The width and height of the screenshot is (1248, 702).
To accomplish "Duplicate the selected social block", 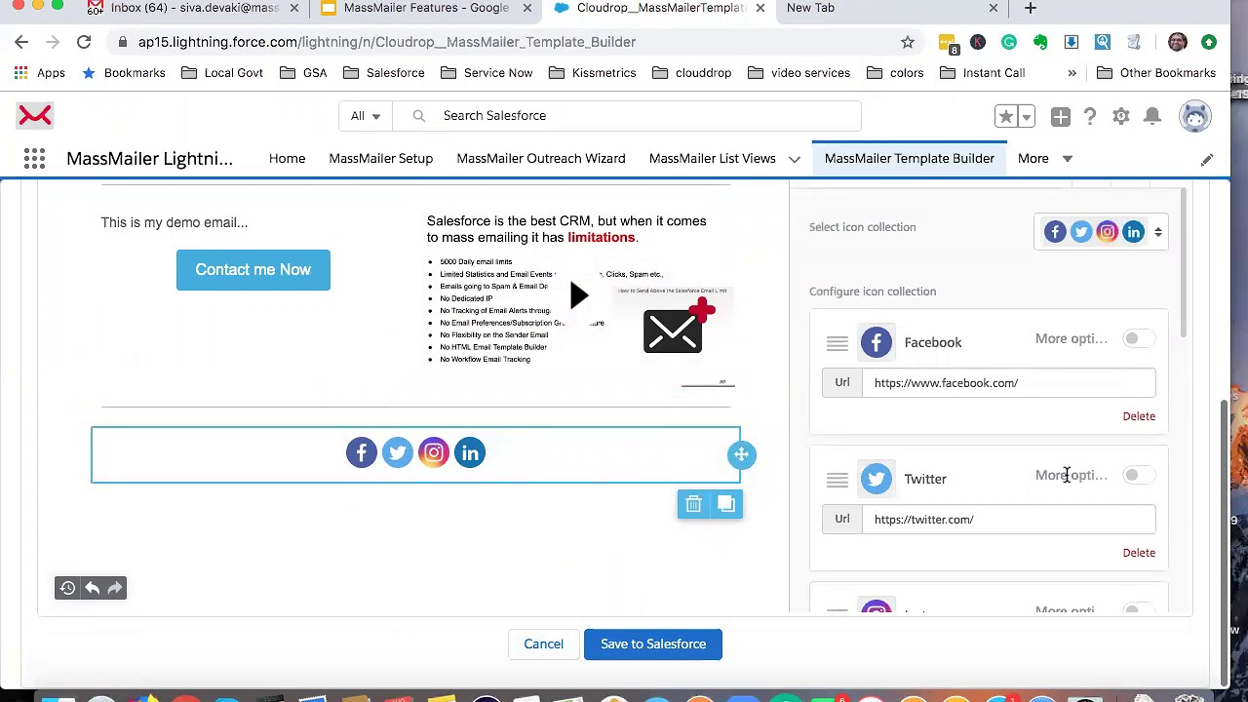I will [x=726, y=504].
